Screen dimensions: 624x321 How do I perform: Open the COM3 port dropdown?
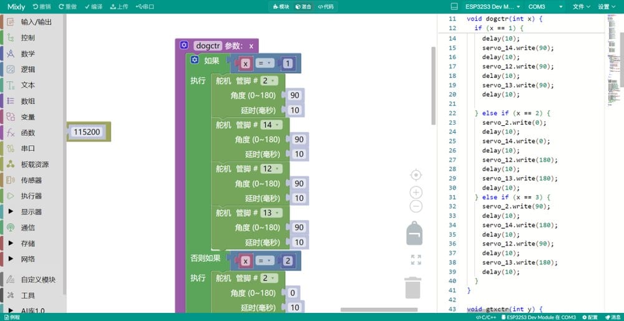545,7
